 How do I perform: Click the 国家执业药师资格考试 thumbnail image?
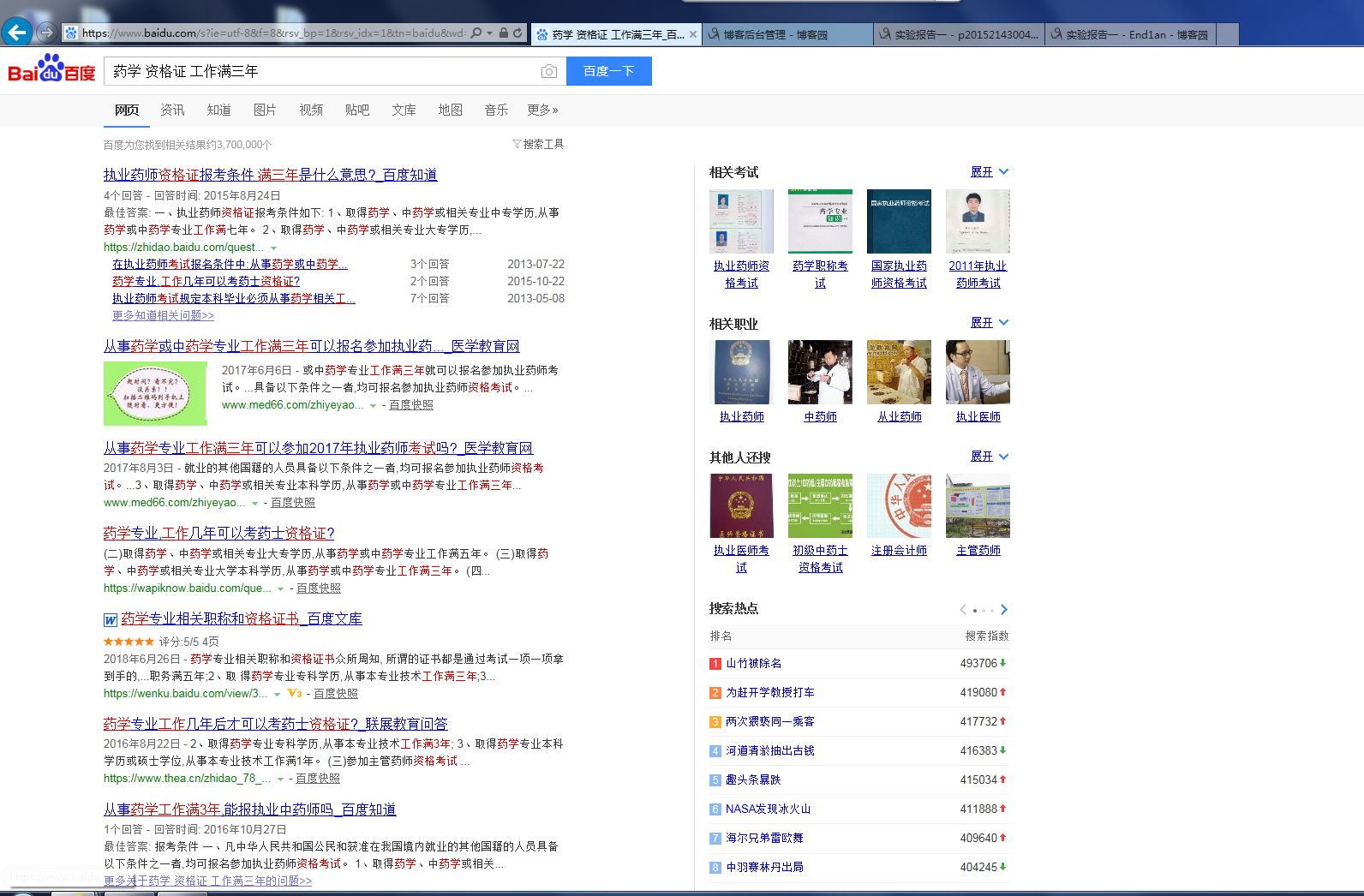point(899,221)
